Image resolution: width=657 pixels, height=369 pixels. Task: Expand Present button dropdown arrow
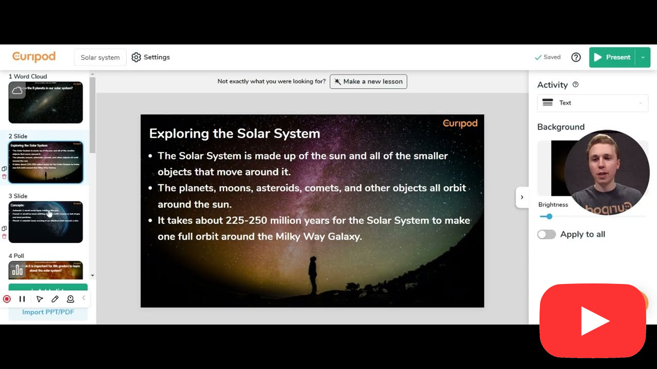(x=643, y=57)
